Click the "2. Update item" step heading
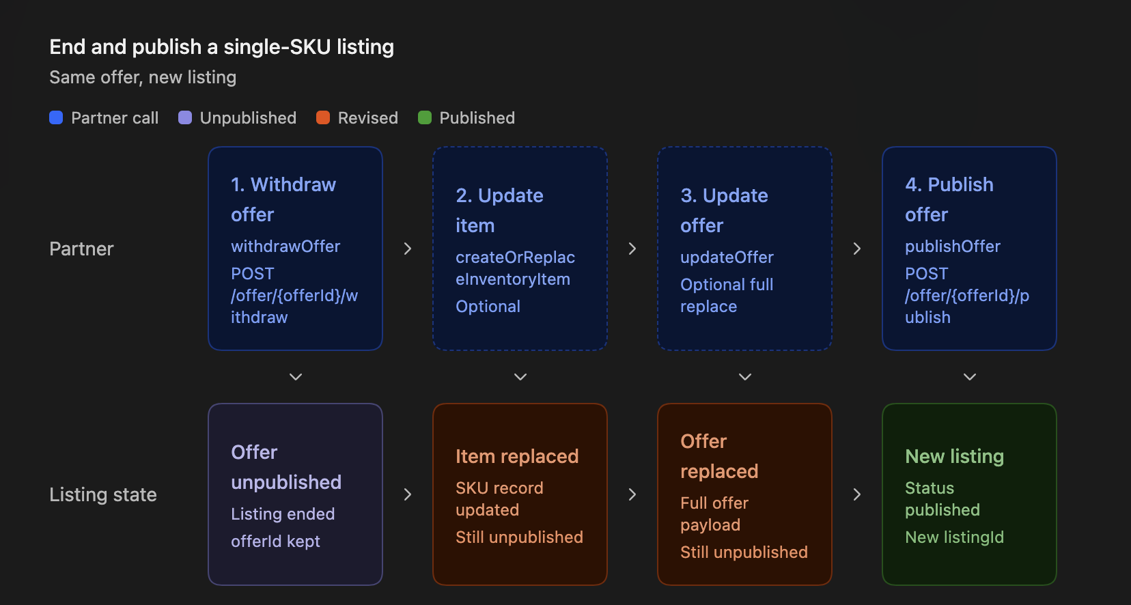The height and width of the screenshot is (605, 1131). tap(499, 210)
